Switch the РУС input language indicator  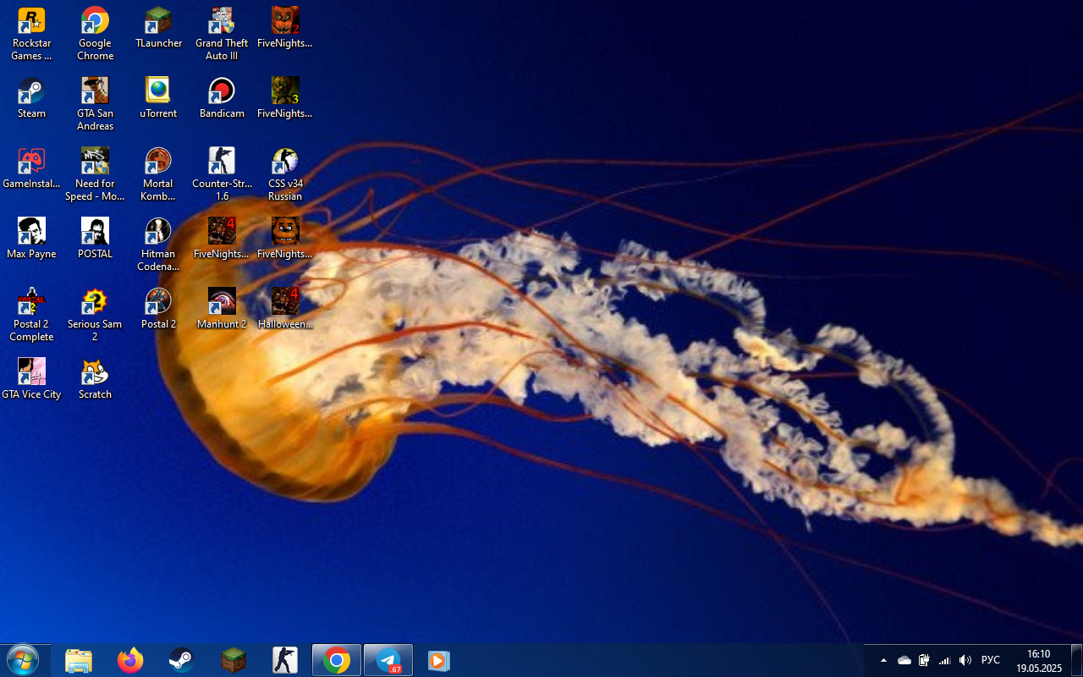tap(990, 660)
